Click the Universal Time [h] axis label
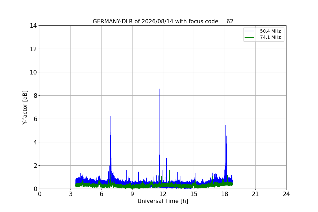 coord(163,201)
